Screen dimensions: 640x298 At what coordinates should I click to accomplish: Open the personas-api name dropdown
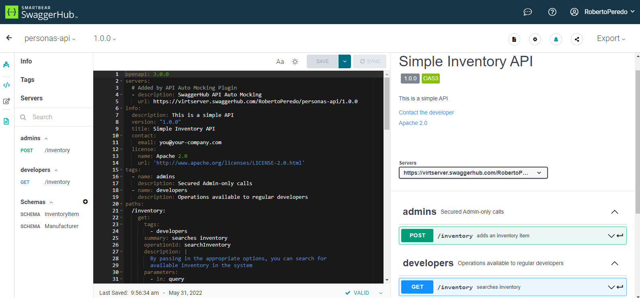[x=50, y=39]
